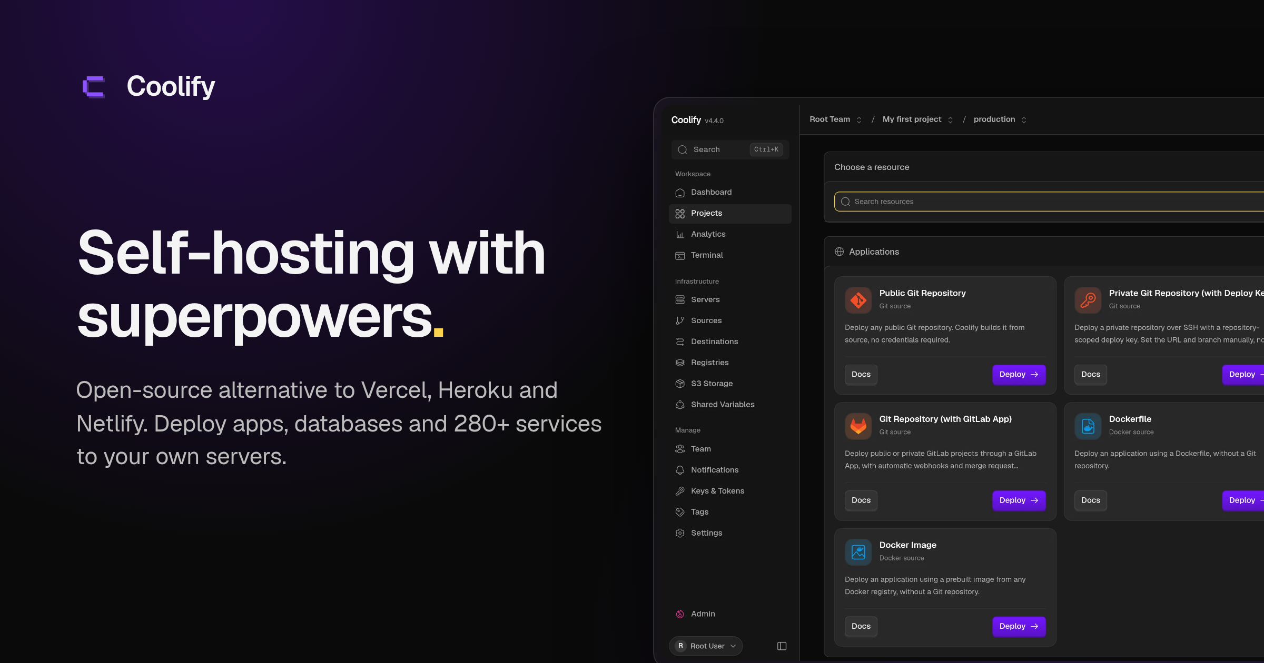The height and width of the screenshot is (663, 1264).
Task: Deploy the Public Git Repository
Action: pos(1019,374)
